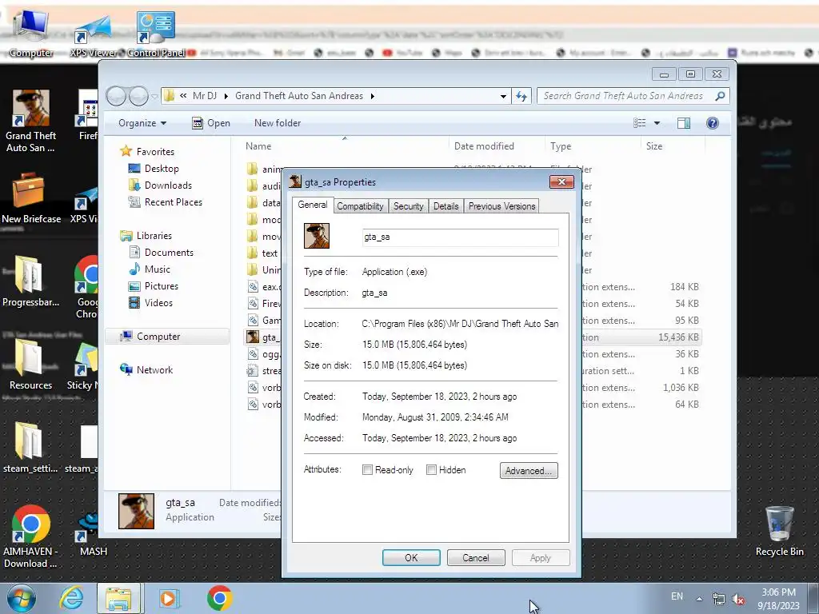Open the Organize menu
Viewport: 819px width, 614px height.
[142, 123]
